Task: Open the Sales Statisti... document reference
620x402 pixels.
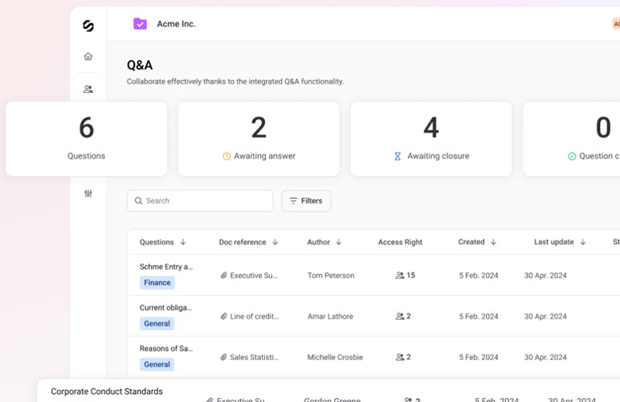Action: (x=255, y=357)
